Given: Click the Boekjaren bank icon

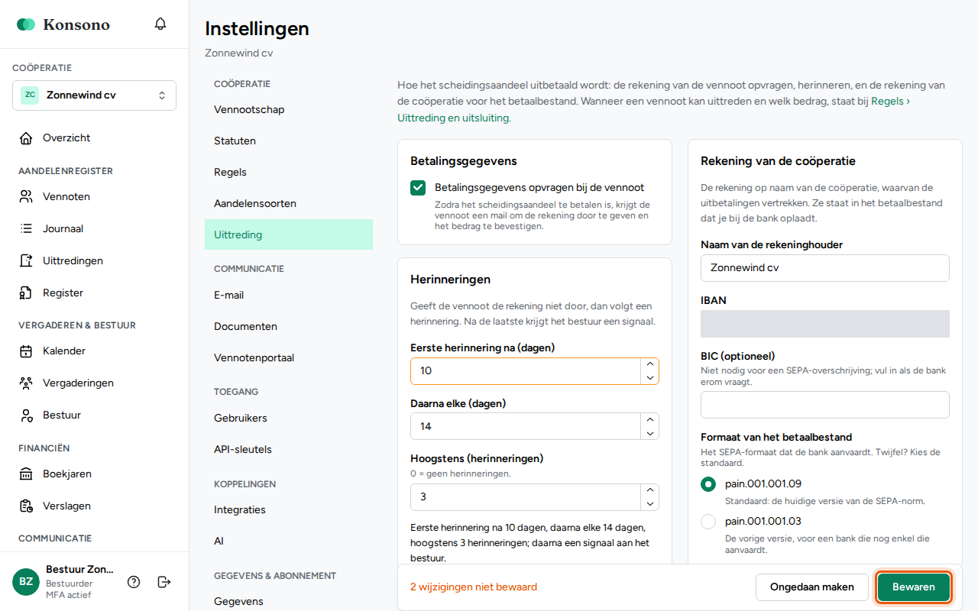Looking at the screenshot, I should coord(27,474).
